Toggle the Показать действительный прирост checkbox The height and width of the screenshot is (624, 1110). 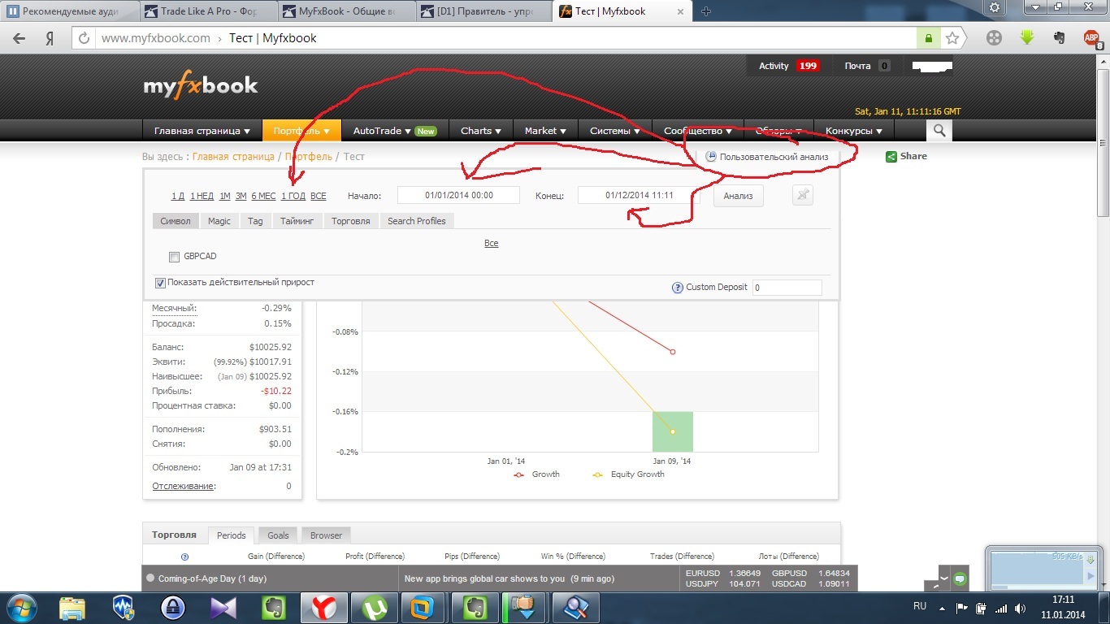click(x=160, y=284)
